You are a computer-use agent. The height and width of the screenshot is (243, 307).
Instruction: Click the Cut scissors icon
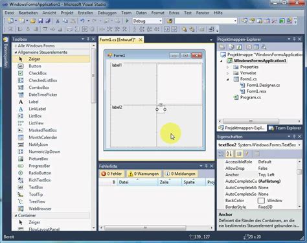tap(58, 21)
